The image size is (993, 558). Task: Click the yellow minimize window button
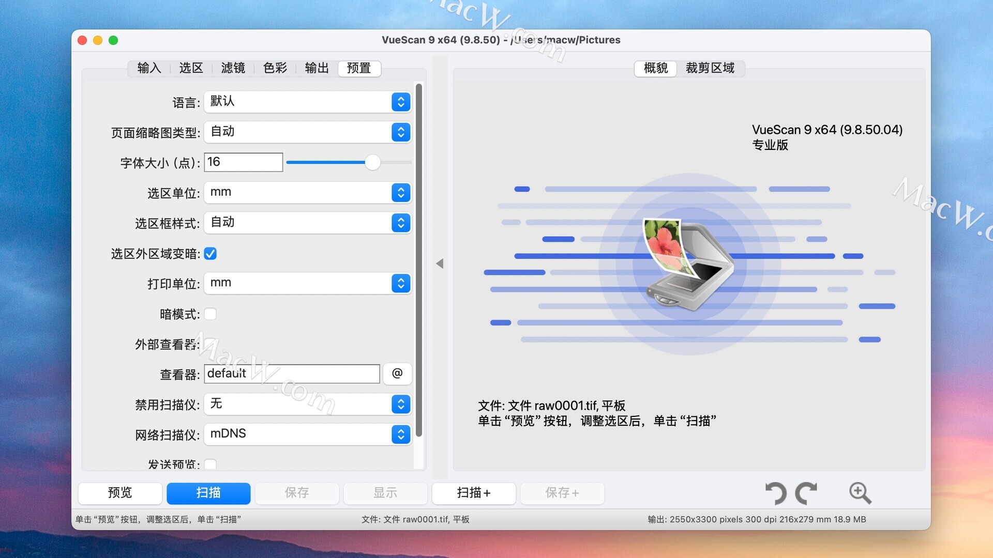(98, 40)
